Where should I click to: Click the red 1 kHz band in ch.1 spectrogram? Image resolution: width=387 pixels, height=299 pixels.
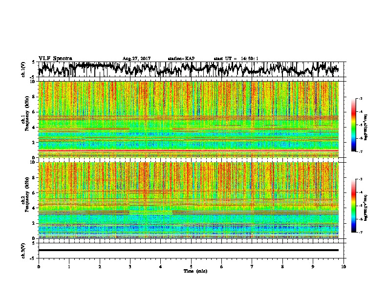(188, 150)
